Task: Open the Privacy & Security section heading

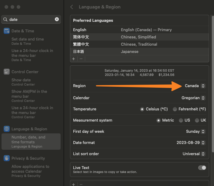Action: tap(28, 158)
